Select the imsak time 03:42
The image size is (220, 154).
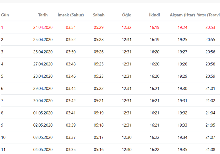[x=71, y=101]
